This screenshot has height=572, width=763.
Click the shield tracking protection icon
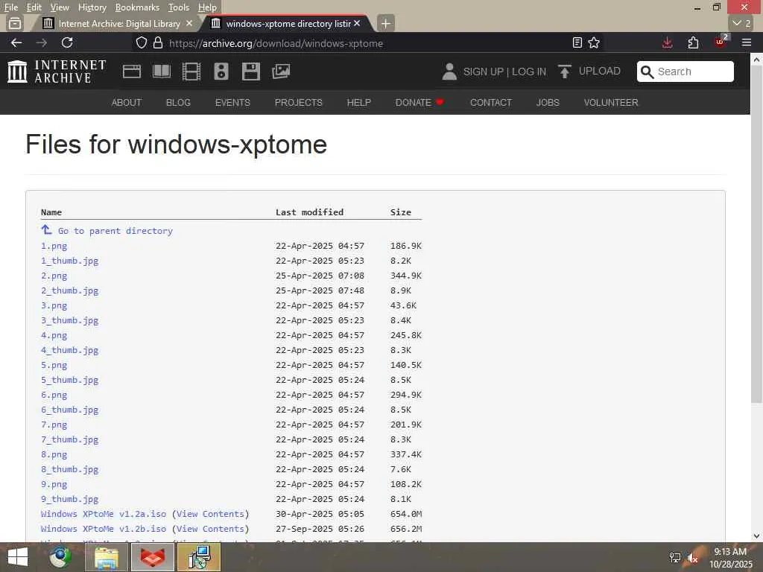(x=141, y=42)
